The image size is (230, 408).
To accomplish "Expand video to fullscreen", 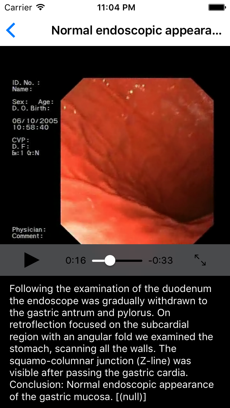I will (x=200, y=260).
